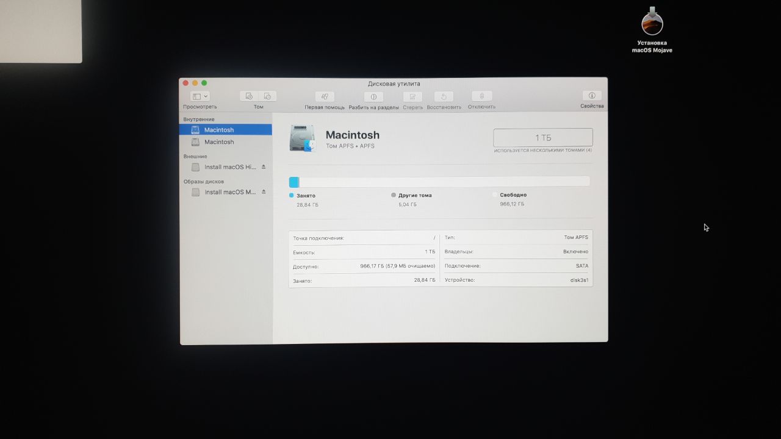781x439 pixels.
Task: Eject the Install macOS Hi... disk
Action: pyautogui.click(x=264, y=166)
